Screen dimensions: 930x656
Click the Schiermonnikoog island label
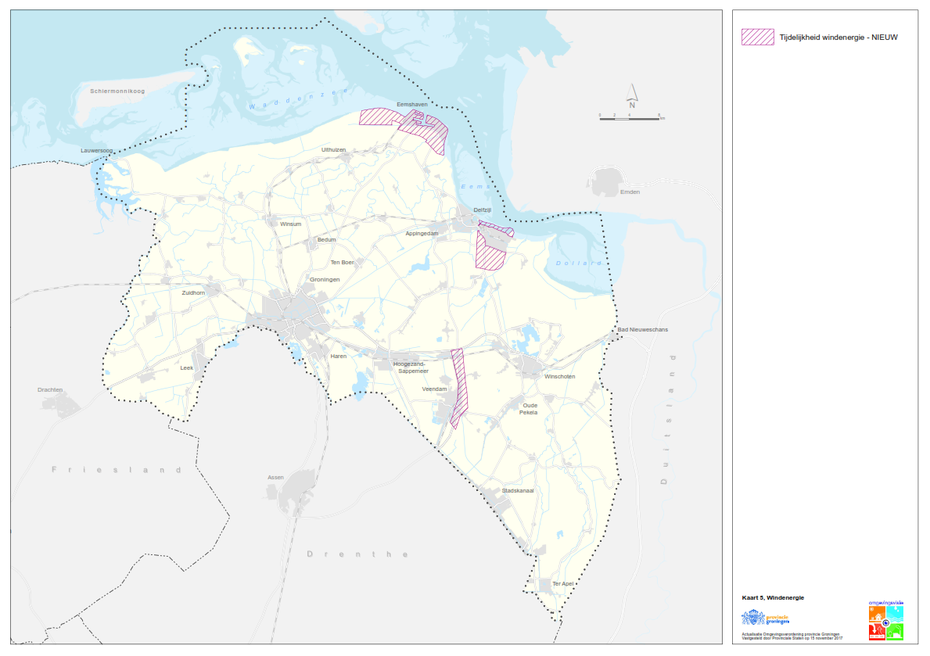(x=117, y=91)
